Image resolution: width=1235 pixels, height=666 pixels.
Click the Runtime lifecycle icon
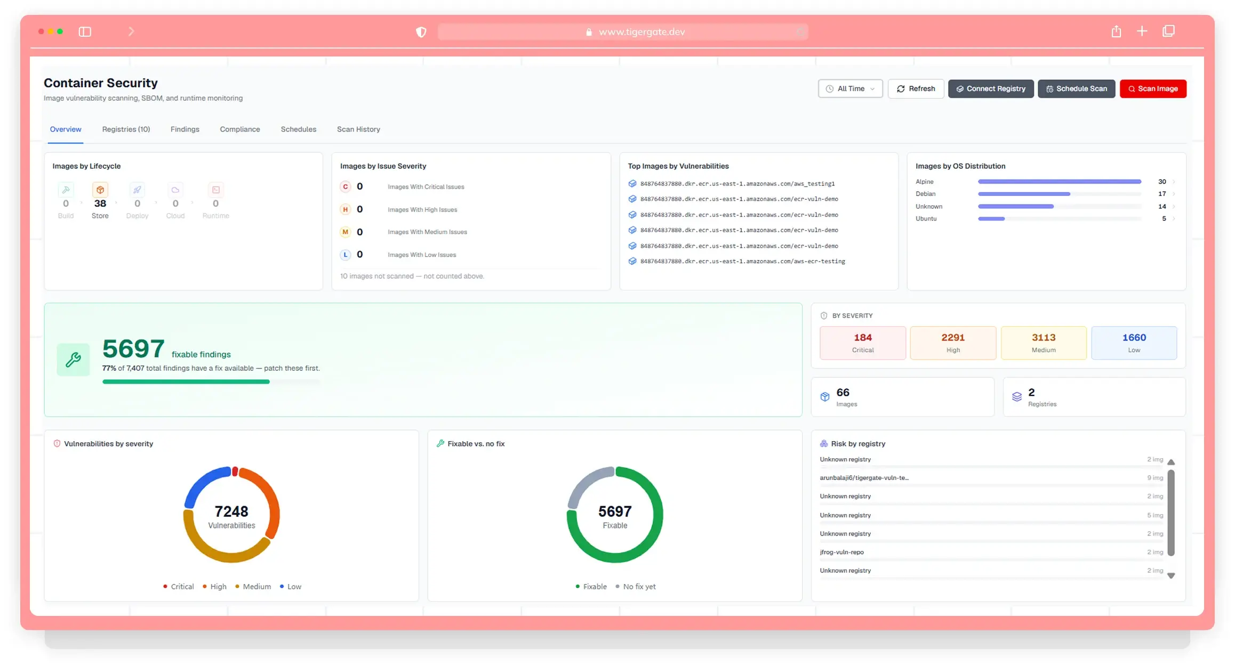[216, 190]
